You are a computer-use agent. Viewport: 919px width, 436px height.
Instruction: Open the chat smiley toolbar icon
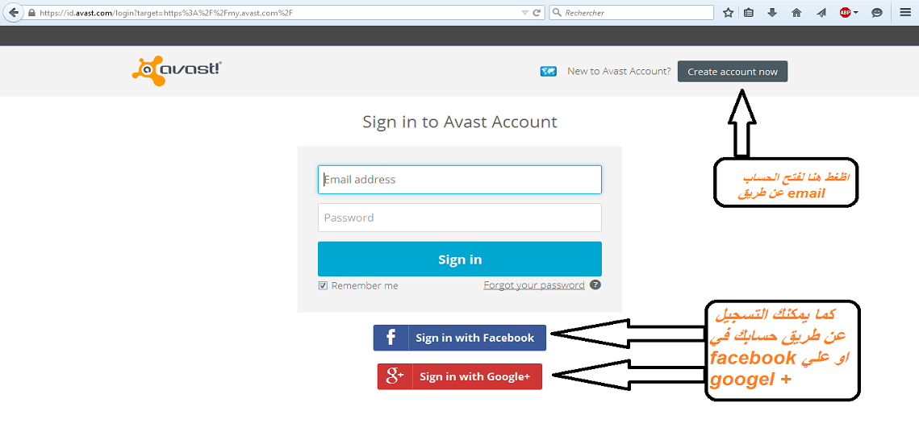pyautogui.click(x=877, y=12)
